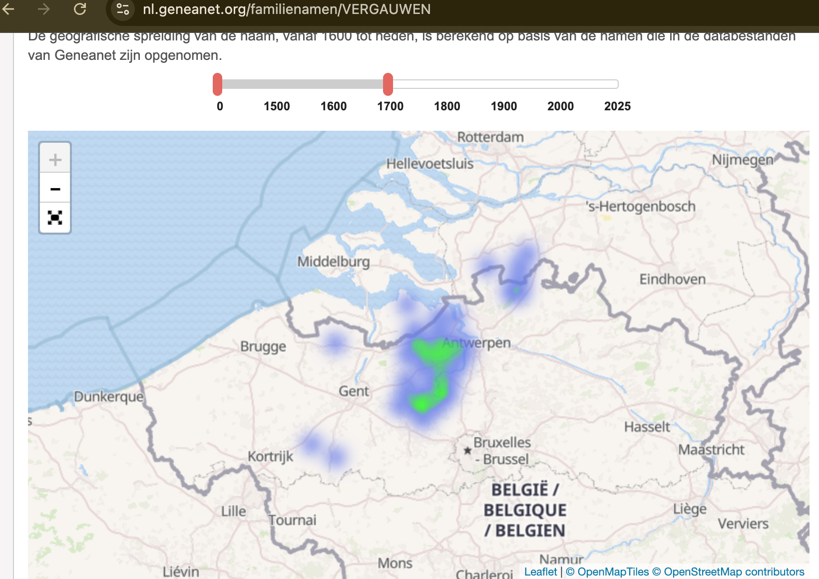
Task: Click the Gent city label on map
Action: click(x=354, y=391)
